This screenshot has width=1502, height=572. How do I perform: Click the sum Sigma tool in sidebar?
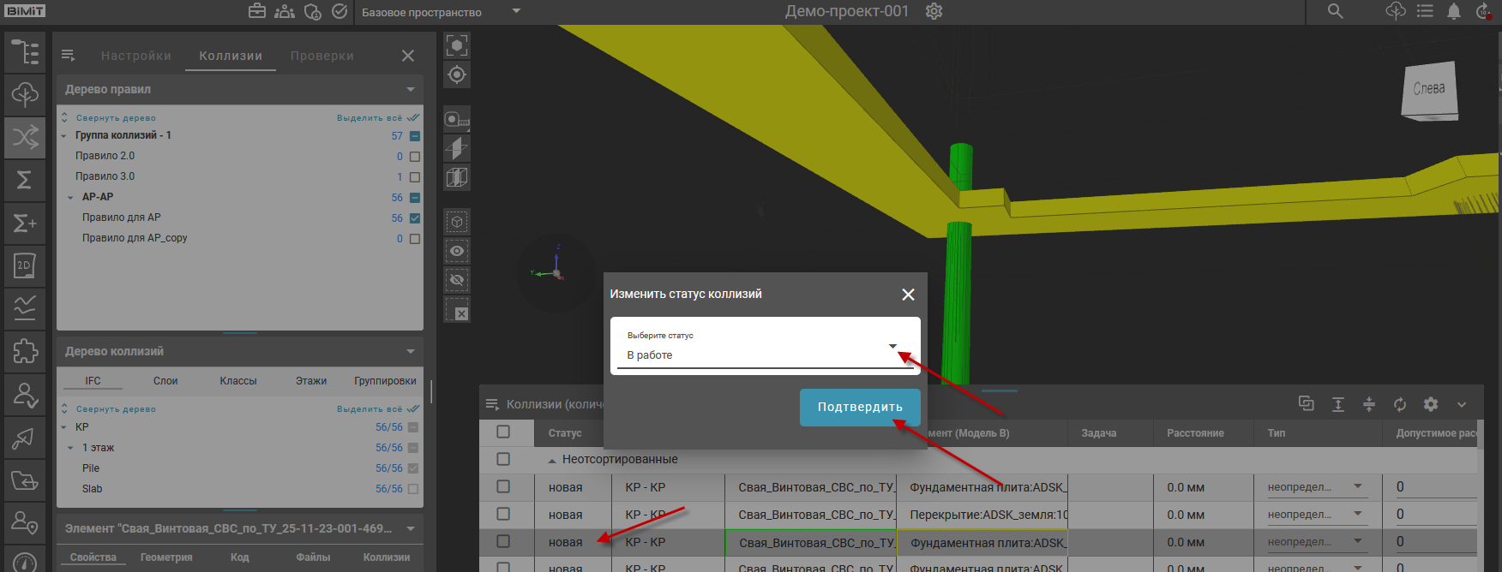click(25, 180)
